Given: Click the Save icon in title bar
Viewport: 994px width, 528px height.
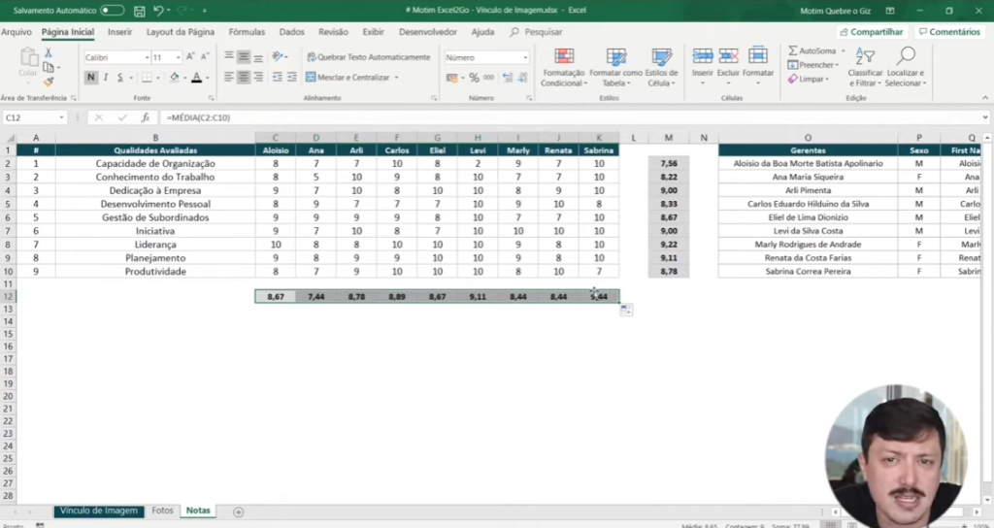Looking at the screenshot, I should coord(139,11).
